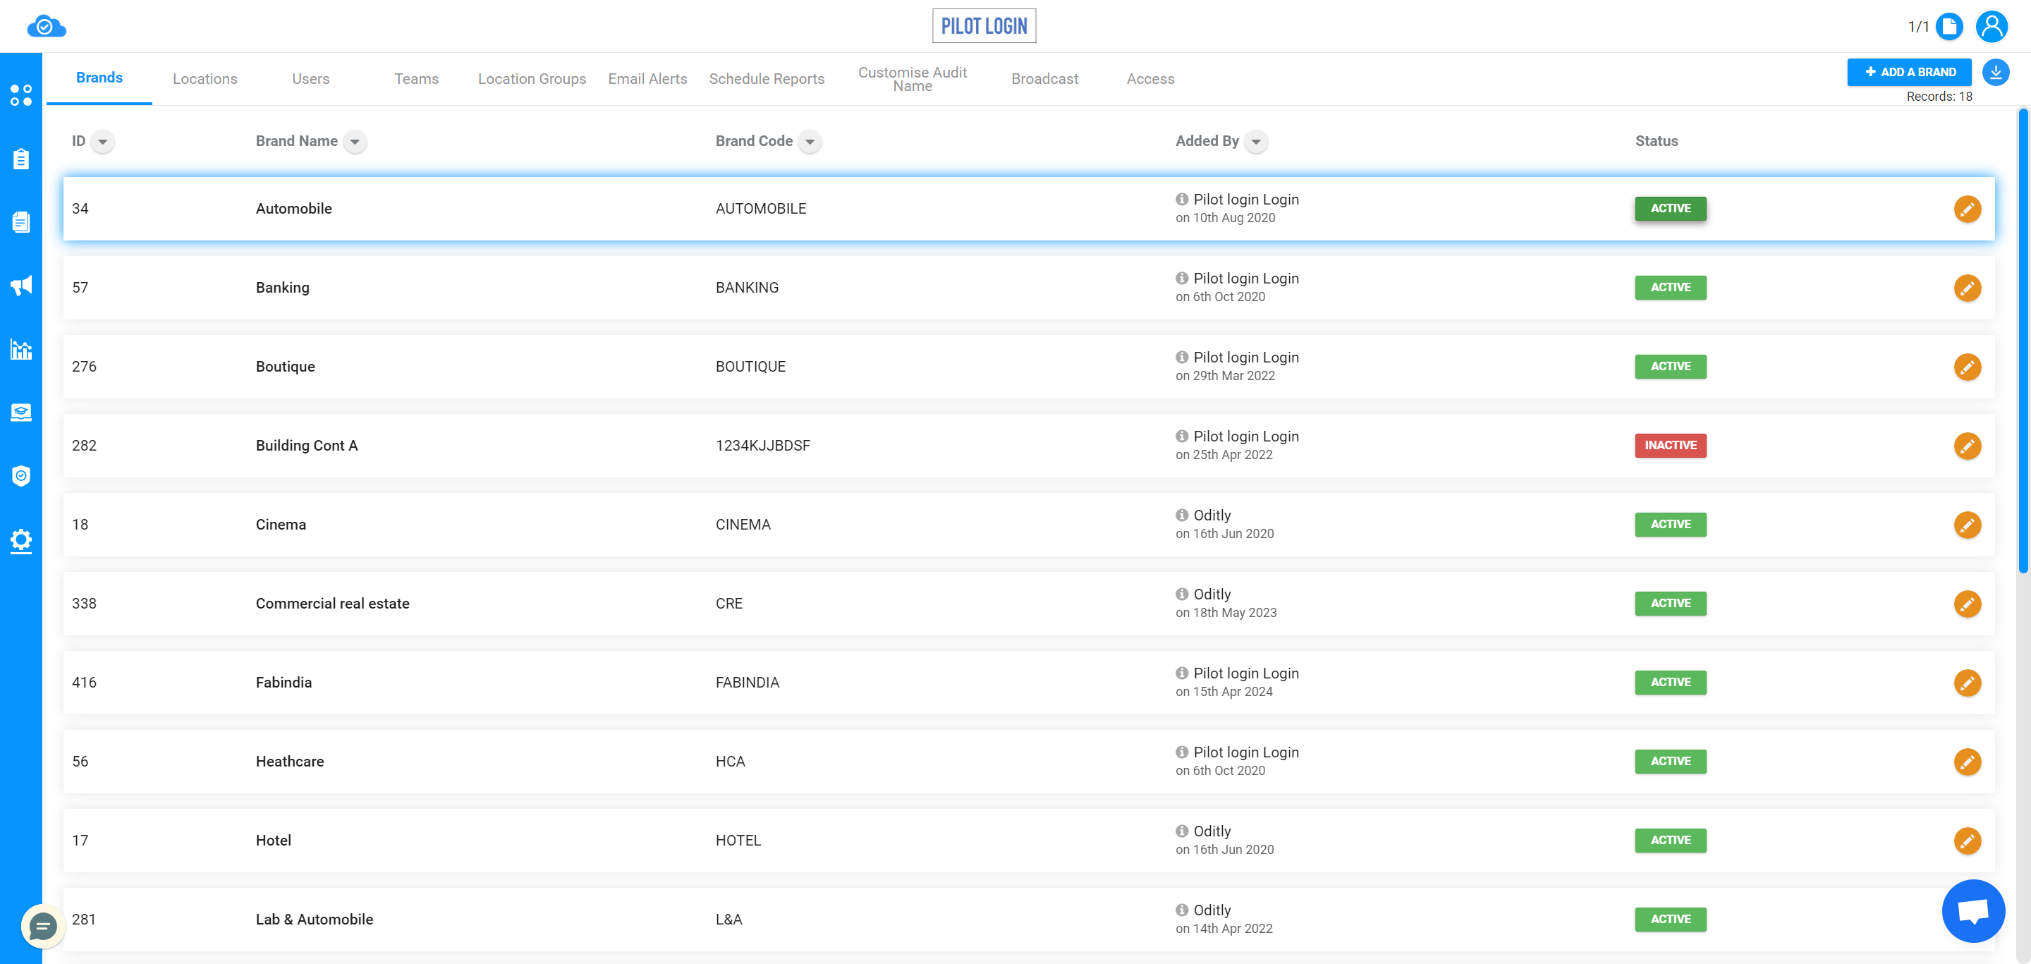2031x964 pixels.
Task: Toggle ACTIVE status of Automobile brand
Action: tap(1670, 209)
